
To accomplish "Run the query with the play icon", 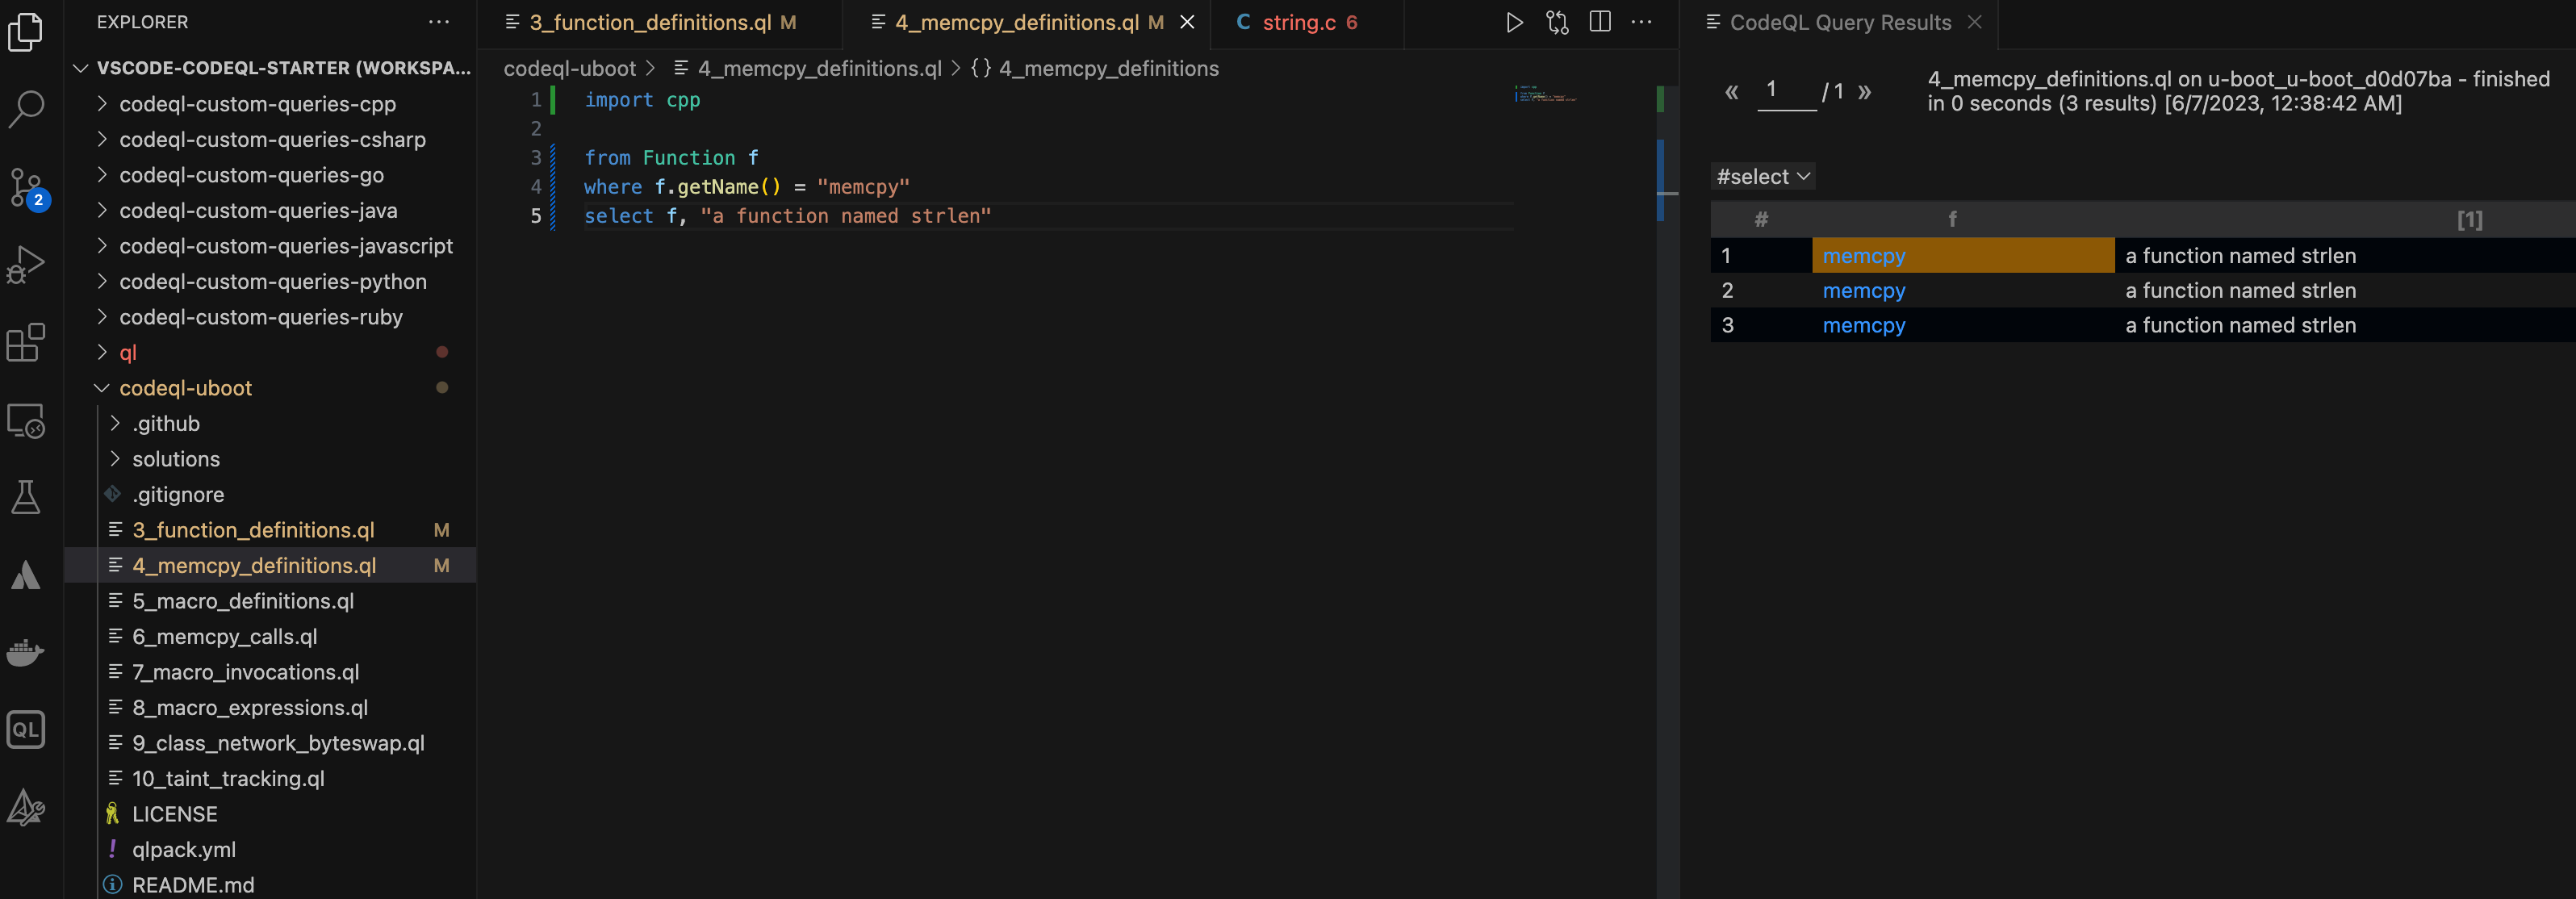I will [1514, 22].
